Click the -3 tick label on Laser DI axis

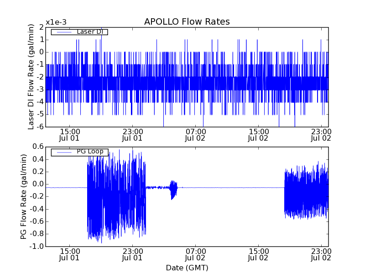40,90
